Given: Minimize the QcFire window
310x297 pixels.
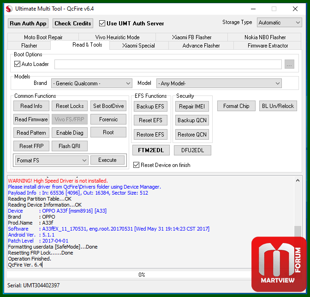Looking at the screenshot, I should click(253, 9).
